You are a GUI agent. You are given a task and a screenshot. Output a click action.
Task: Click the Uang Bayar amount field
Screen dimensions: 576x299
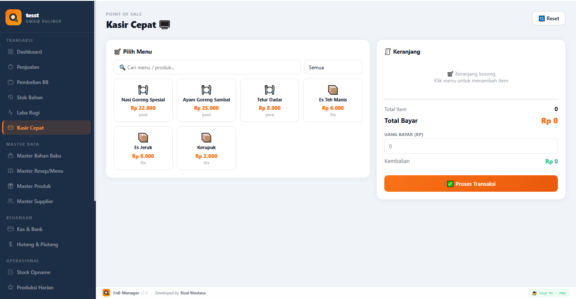point(471,146)
